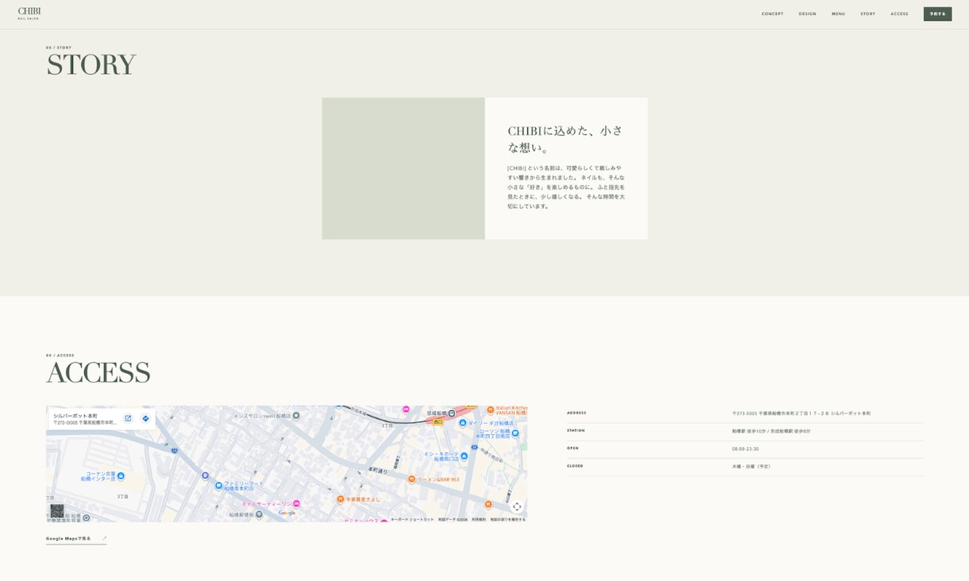Click the map camera controls icon
Viewport: 969px width, 581px height.
click(x=517, y=506)
